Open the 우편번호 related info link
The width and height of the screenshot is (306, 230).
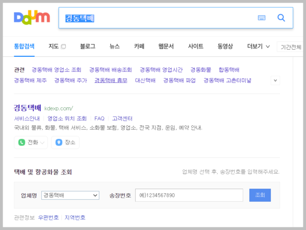tap(48, 218)
